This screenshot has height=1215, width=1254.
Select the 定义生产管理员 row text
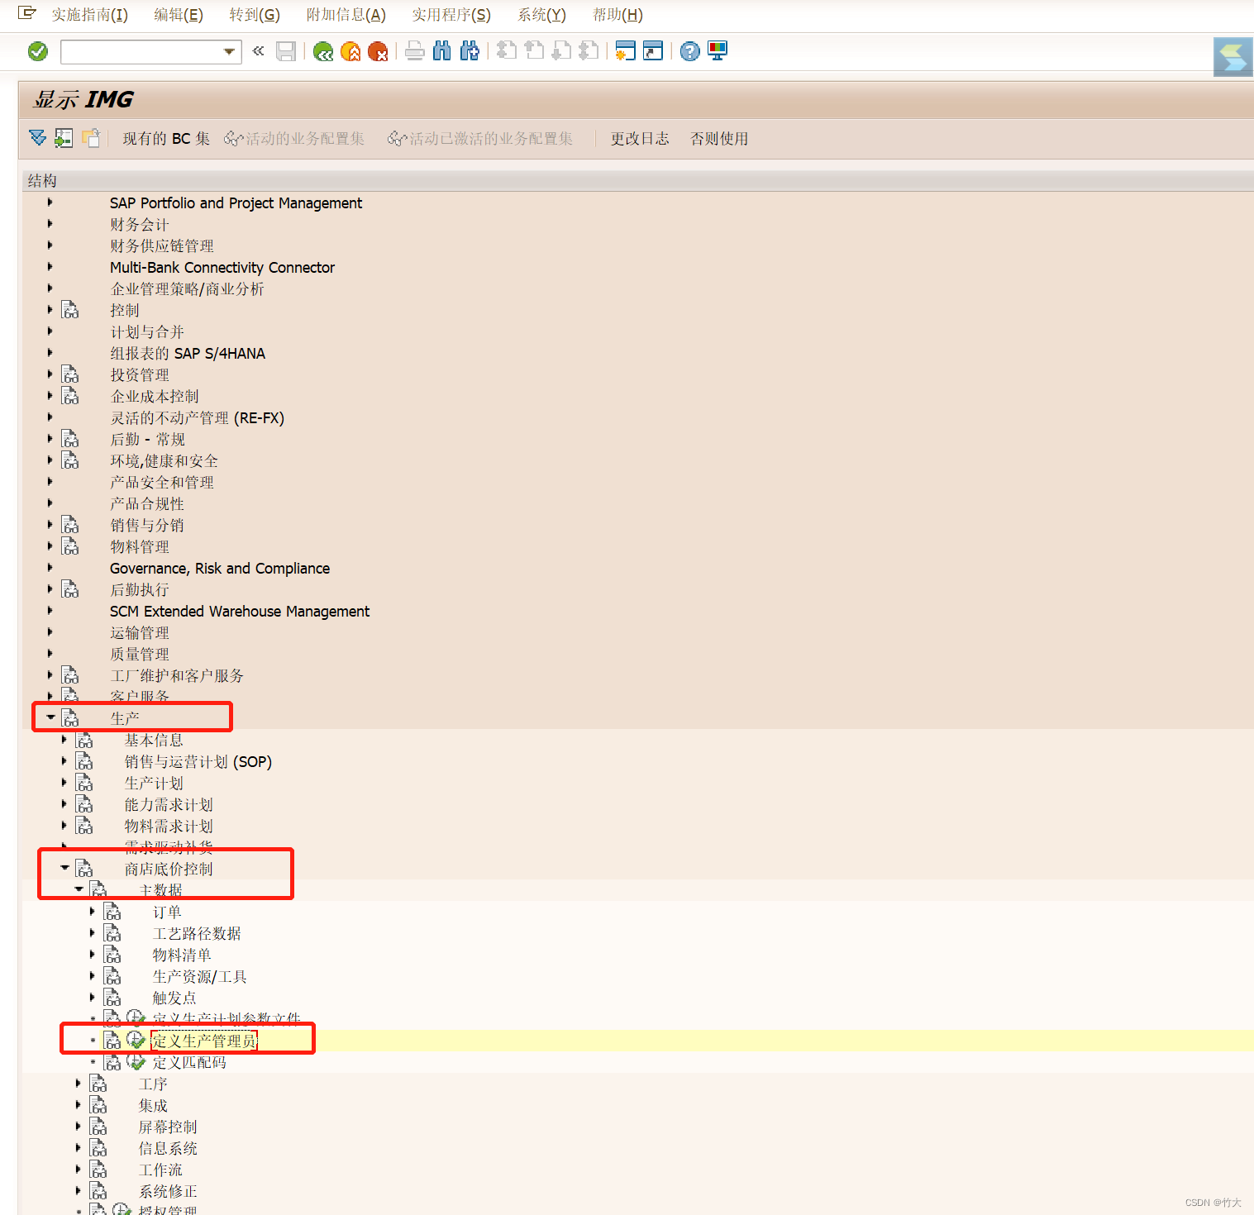pos(204,1041)
